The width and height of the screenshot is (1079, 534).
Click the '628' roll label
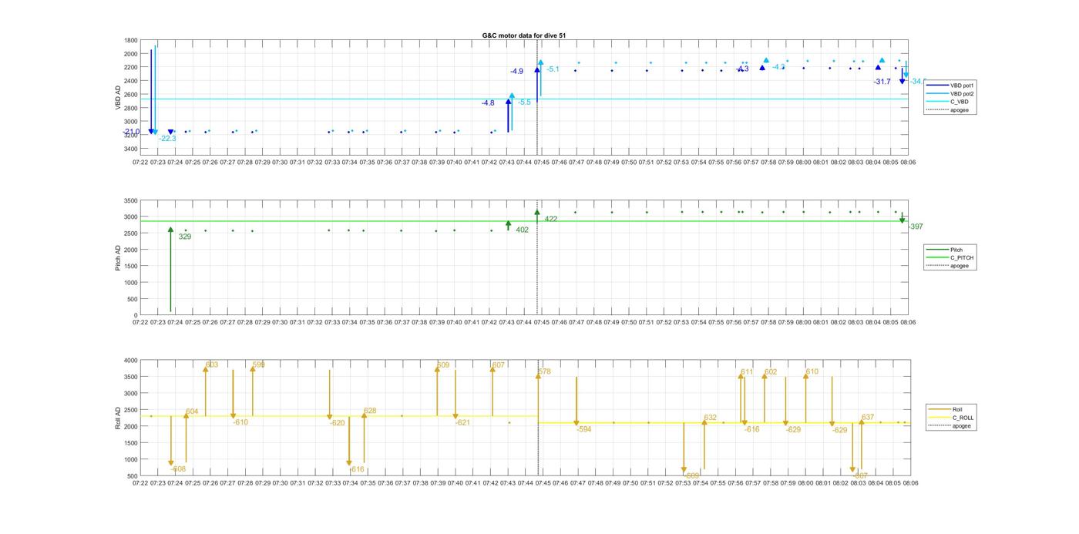[370, 411]
